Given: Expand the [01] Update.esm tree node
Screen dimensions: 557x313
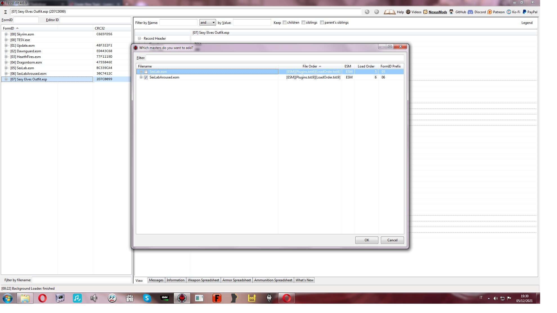Looking at the screenshot, I should point(6,46).
